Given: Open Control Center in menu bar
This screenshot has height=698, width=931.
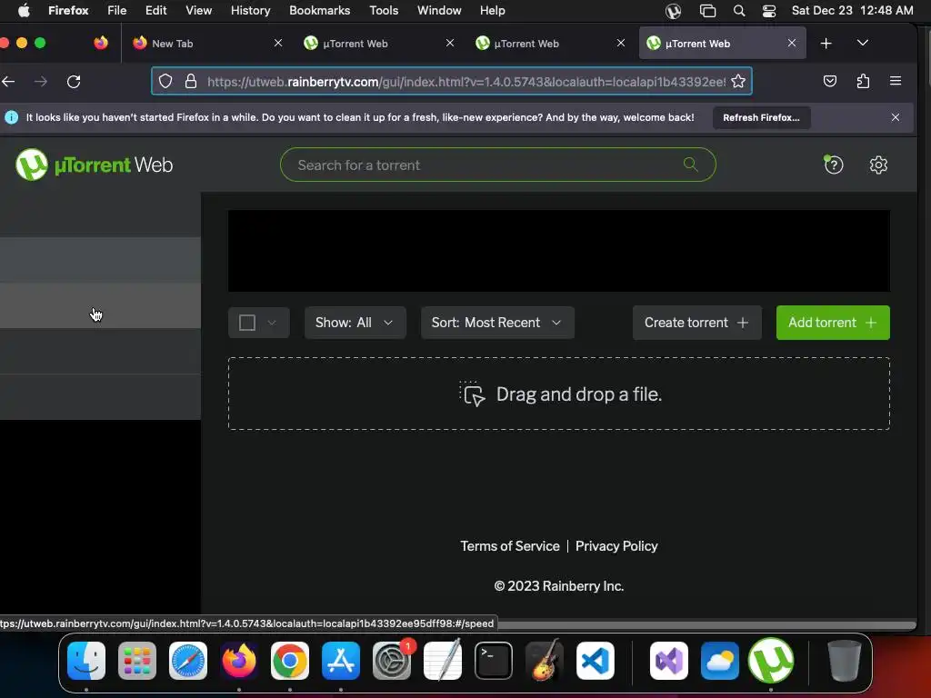Looking at the screenshot, I should click(769, 11).
